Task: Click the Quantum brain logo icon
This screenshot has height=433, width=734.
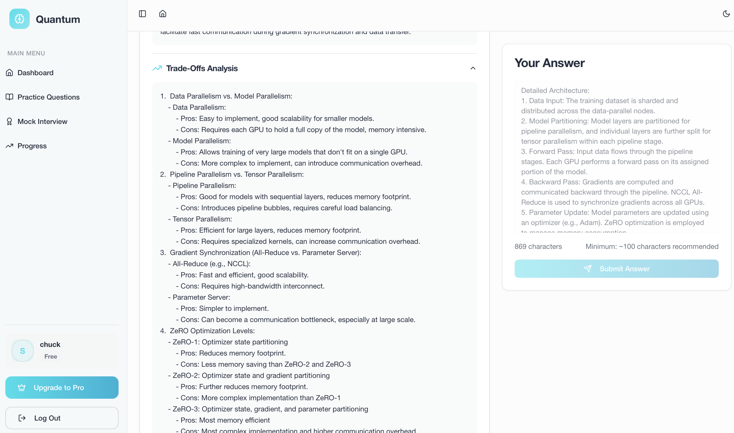Action: point(19,19)
